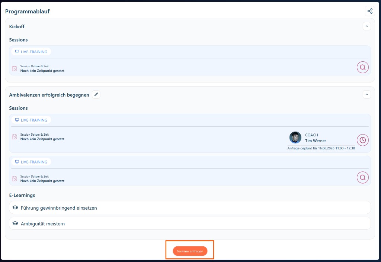This screenshot has height=262, width=381.
Task: Click the graduation cap icon for Ambiguität meistern
Action: (15, 223)
